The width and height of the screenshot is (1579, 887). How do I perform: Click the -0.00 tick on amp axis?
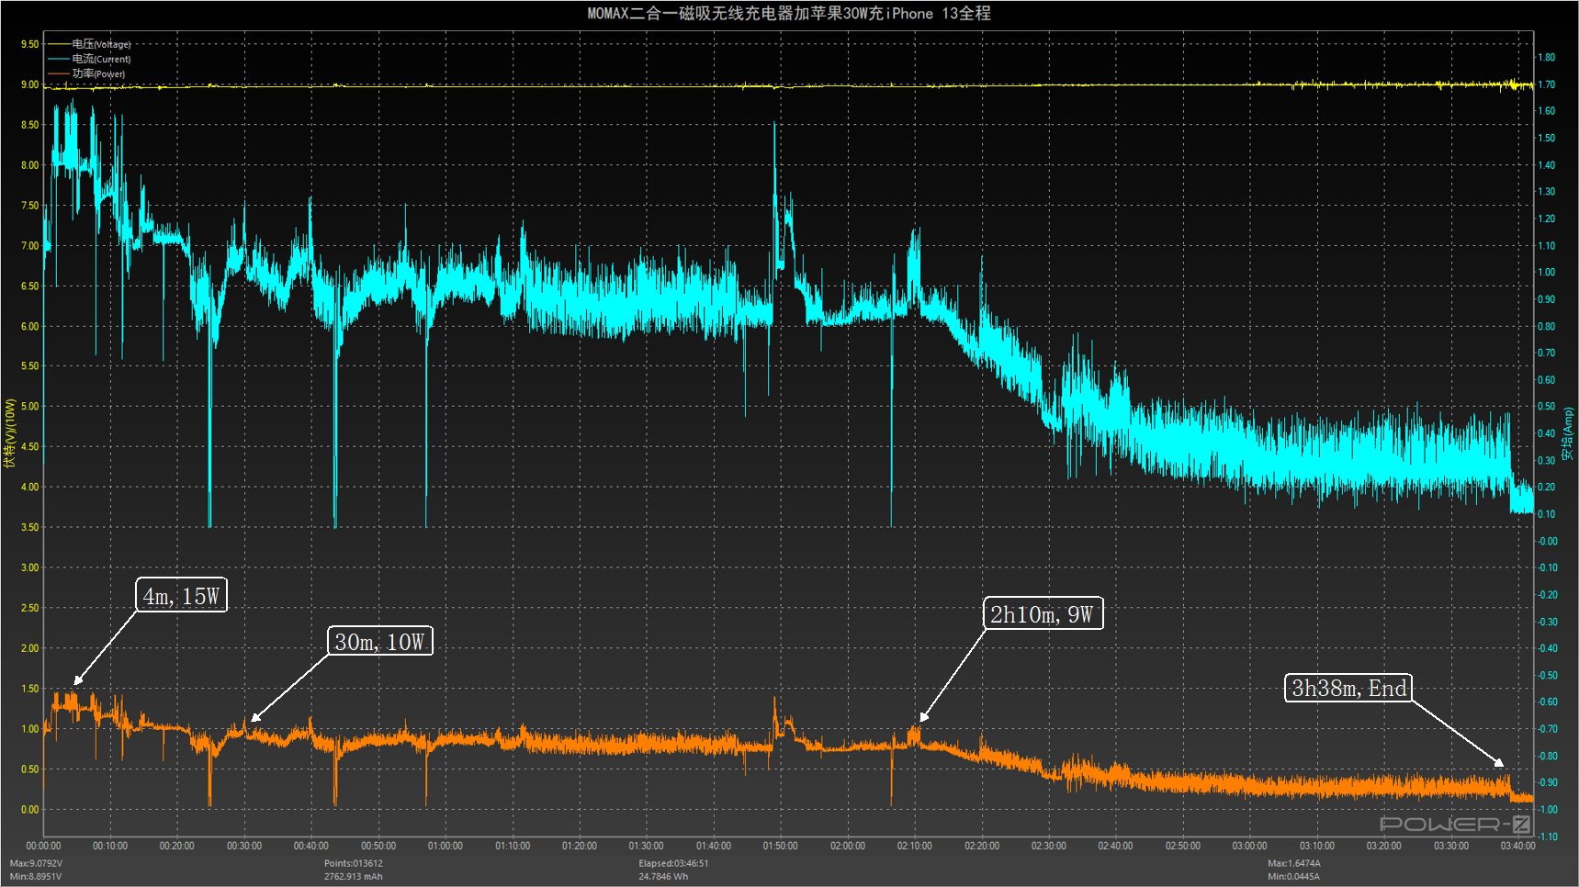point(1548,541)
